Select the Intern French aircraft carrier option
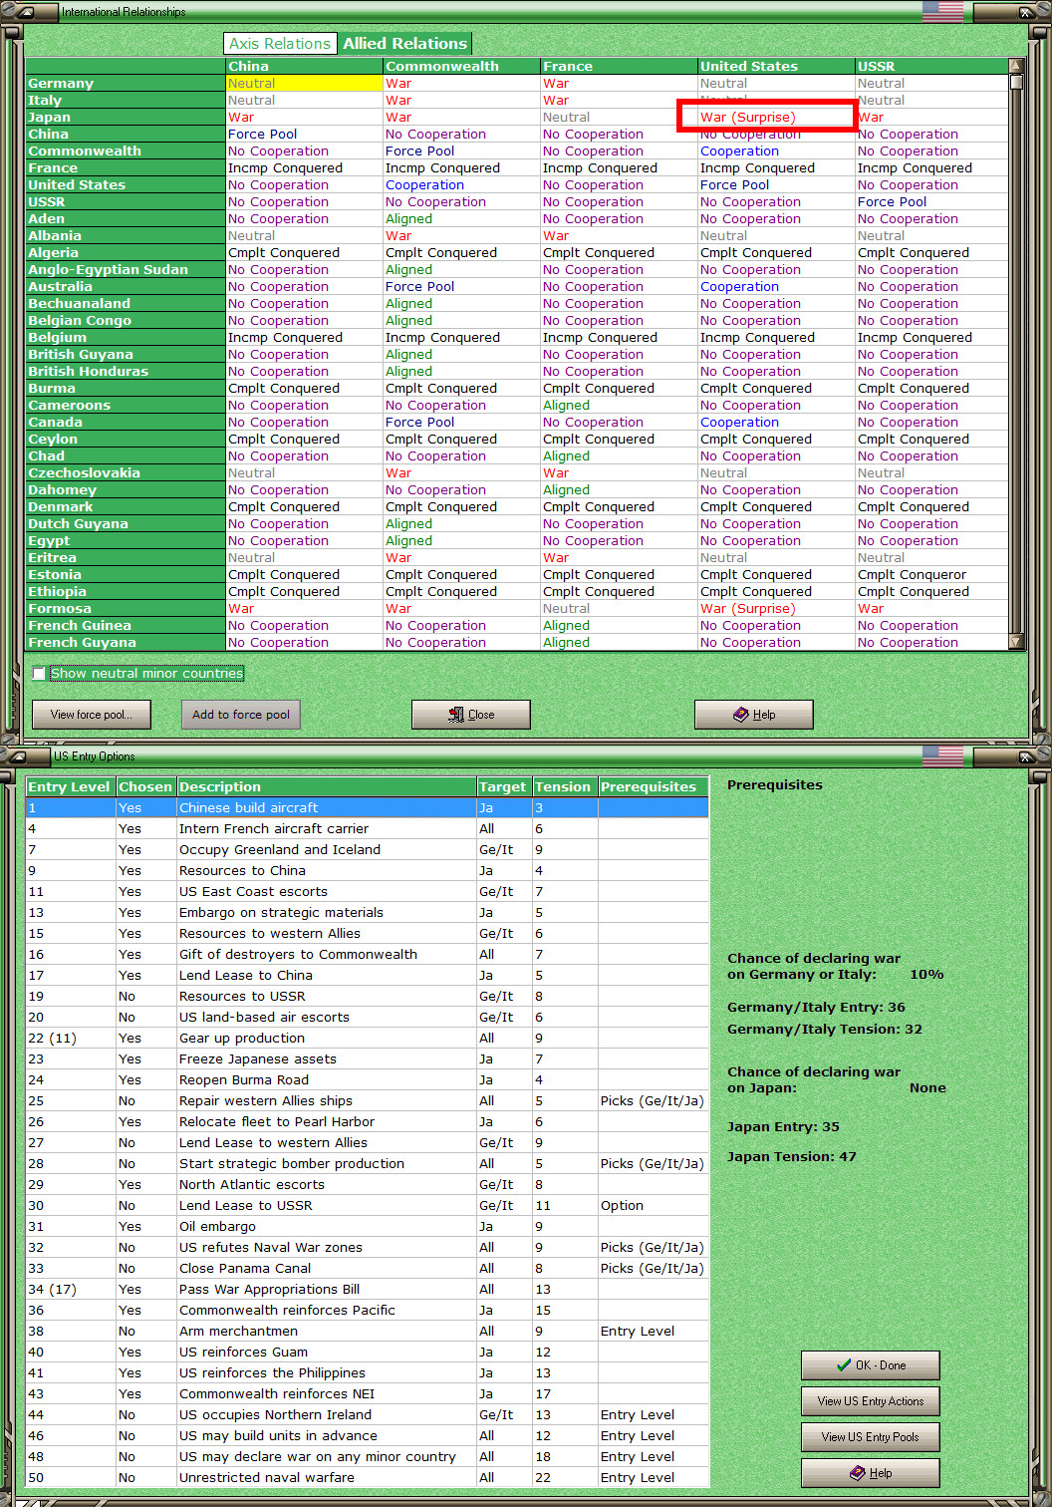Viewport: 1052px width, 1507px height. tap(367, 829)
